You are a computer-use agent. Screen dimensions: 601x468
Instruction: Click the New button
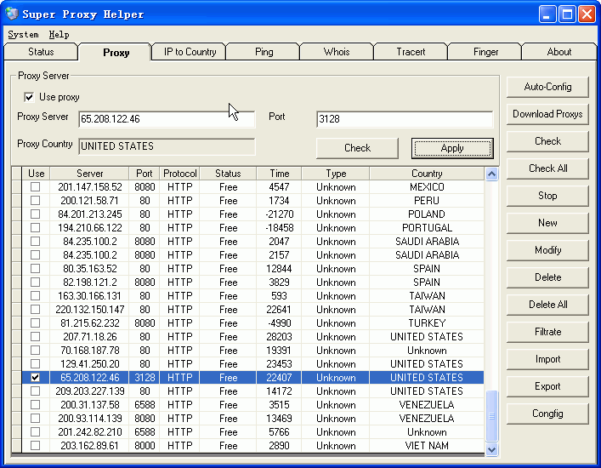[x=547, y=223]
